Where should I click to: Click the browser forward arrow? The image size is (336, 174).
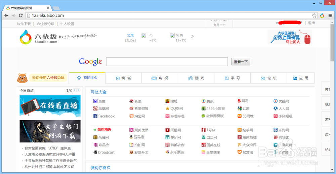(x=13, y=15)
